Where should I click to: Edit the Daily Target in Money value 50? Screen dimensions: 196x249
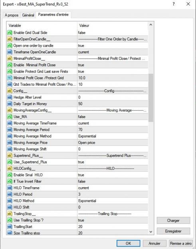point(113,104)
